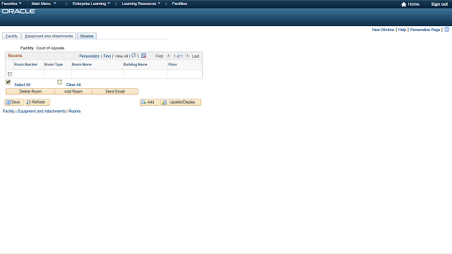Open the bottom Facility page link
Screen dimensions: 452x254
point(8,111)
